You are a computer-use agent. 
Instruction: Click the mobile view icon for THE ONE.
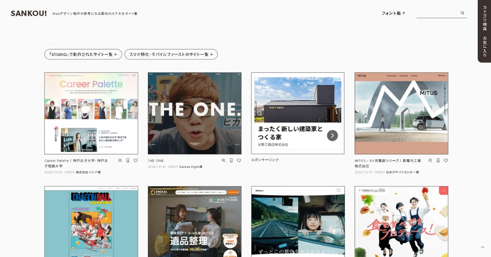(x=231, y=161)
